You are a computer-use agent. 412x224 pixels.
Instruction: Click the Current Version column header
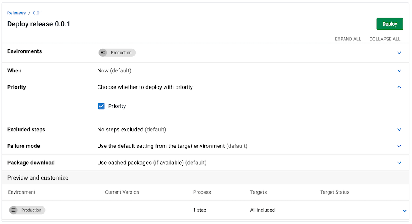coord(122,192)
